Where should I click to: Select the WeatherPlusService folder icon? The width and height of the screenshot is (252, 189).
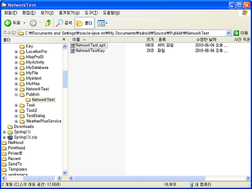click(22, 121)
